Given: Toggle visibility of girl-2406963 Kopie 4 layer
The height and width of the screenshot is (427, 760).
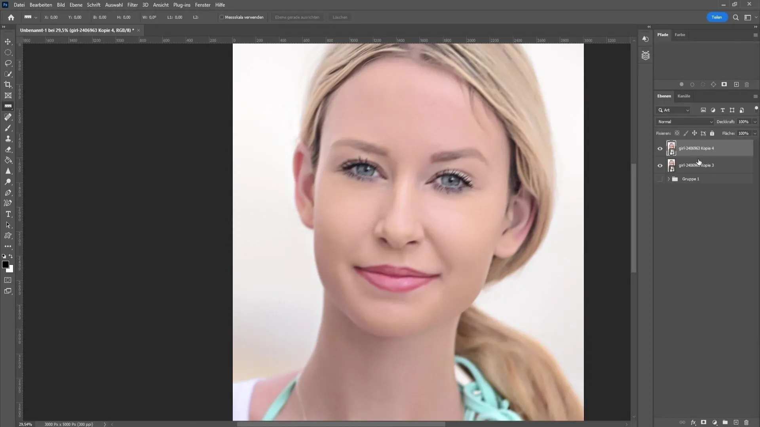Looking at the screenshot, I should click(x=660, y=147).
